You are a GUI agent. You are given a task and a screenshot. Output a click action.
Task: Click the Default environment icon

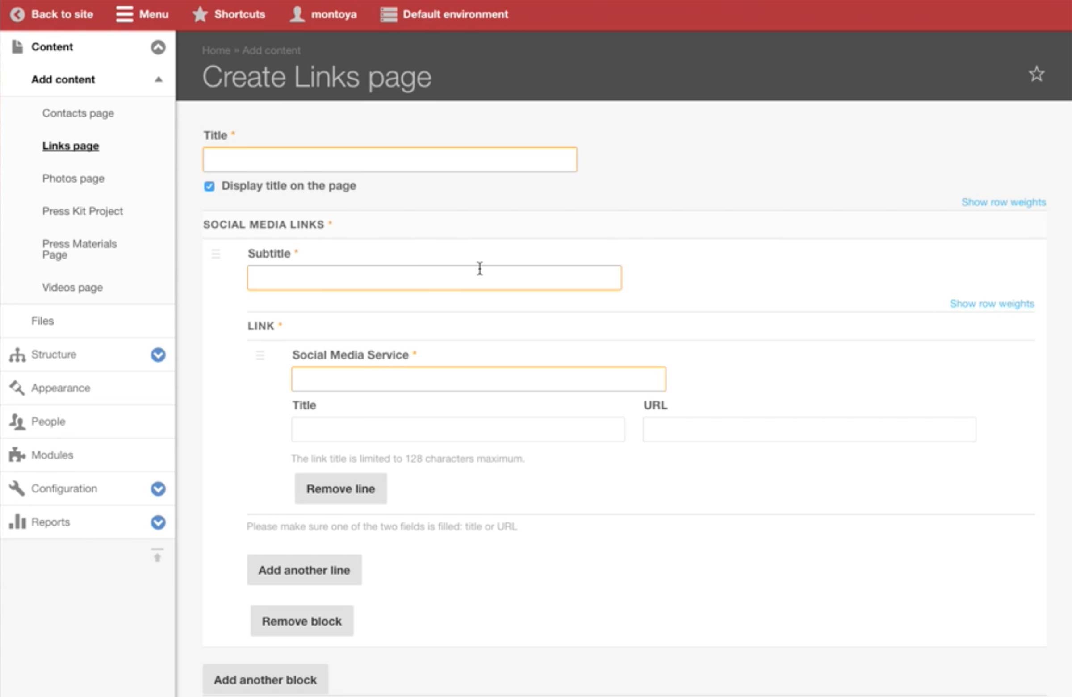pos(388,14)
